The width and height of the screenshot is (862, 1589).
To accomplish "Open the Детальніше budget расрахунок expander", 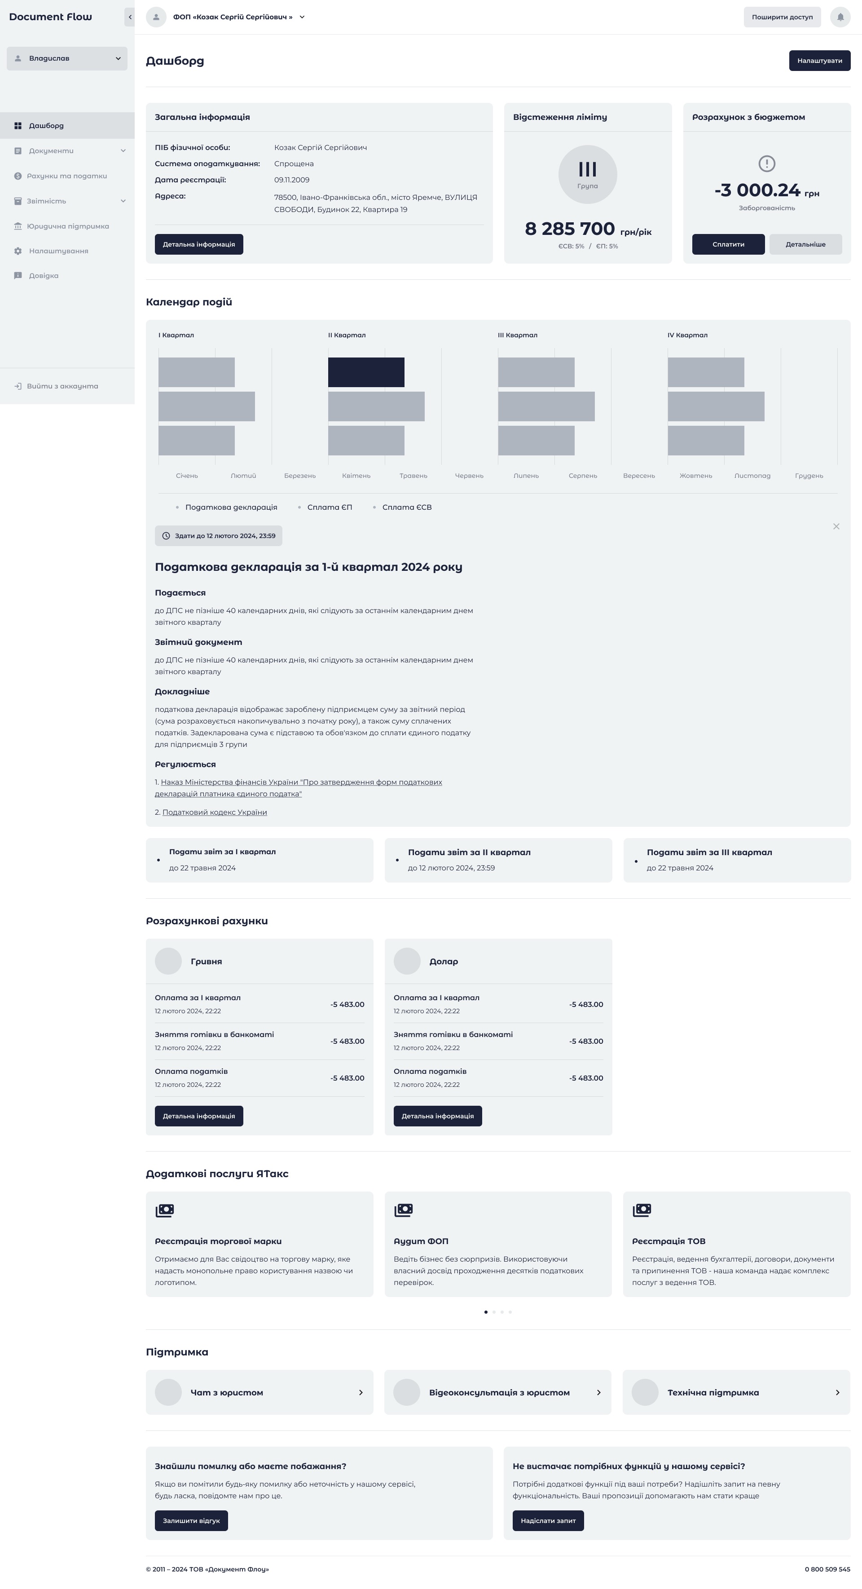I will (x=805, y=242).
